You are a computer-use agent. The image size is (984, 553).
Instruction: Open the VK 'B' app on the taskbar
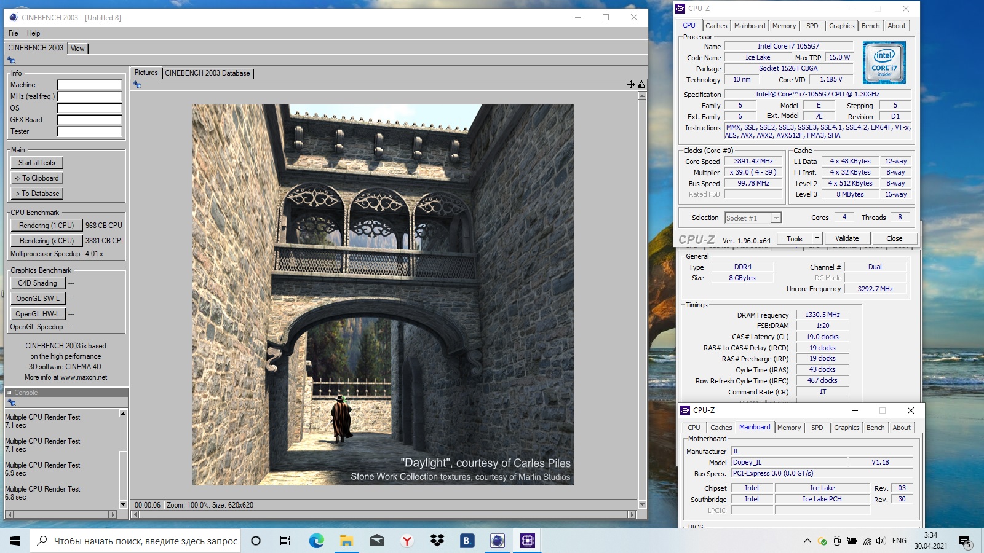467,541
